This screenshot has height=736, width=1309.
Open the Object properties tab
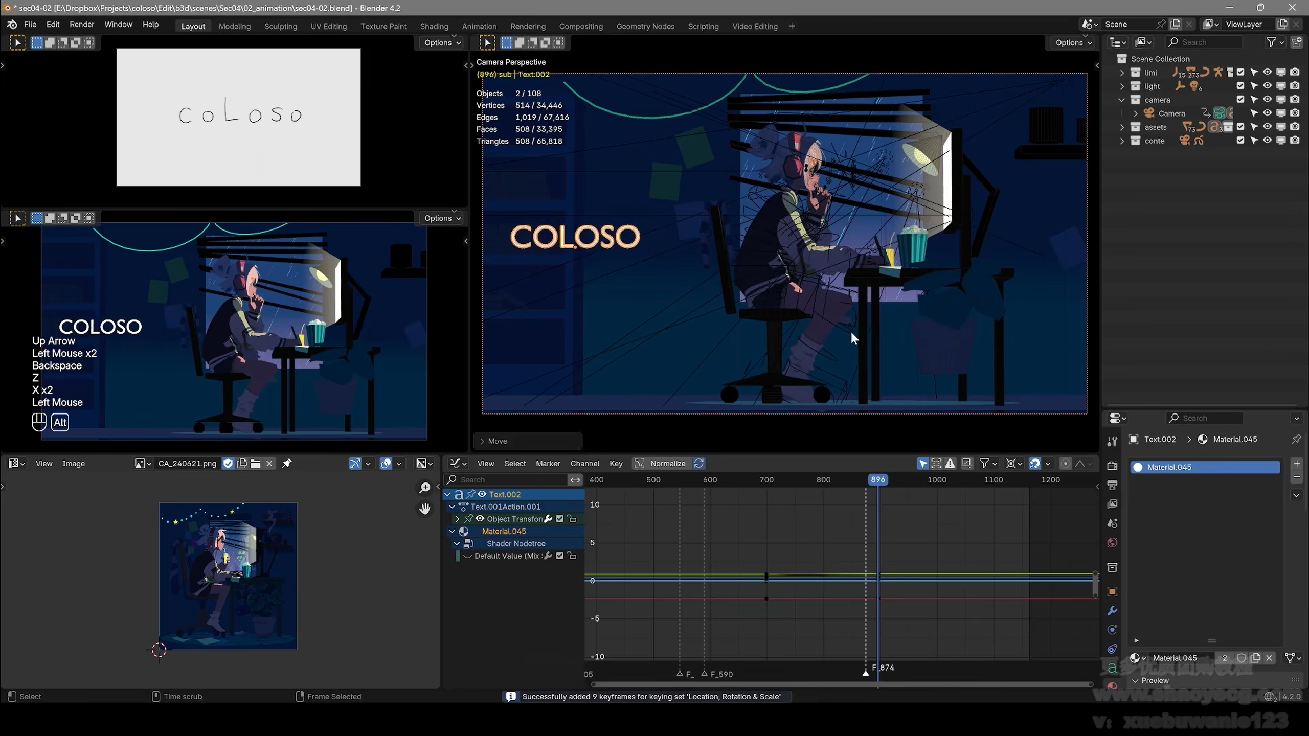tap(1112, 591)
